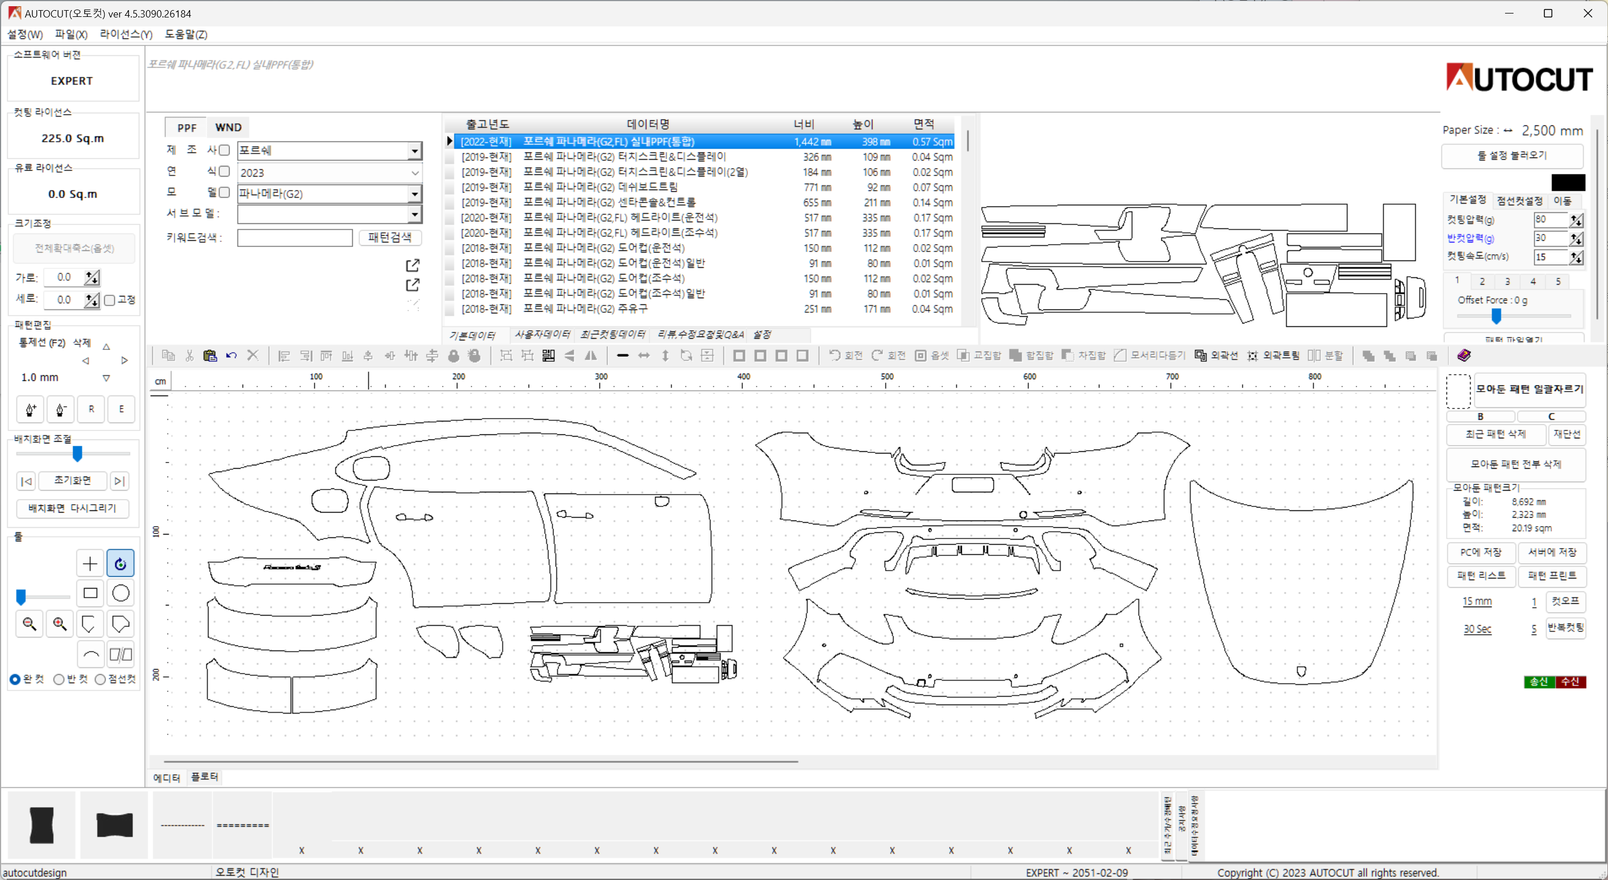Toggle the 모델 checkbox

[x=224, y=192]
